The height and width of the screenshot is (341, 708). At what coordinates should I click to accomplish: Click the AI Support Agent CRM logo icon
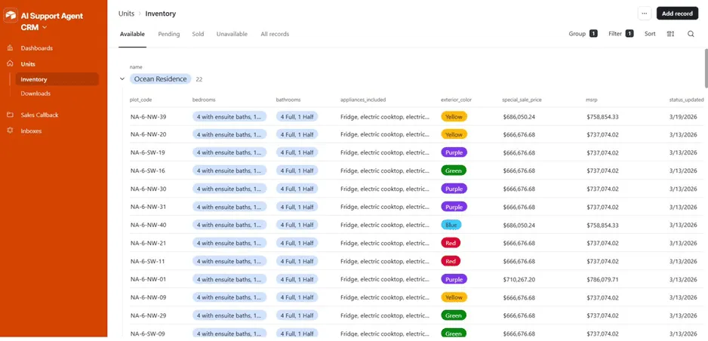(x=11, y=16)
